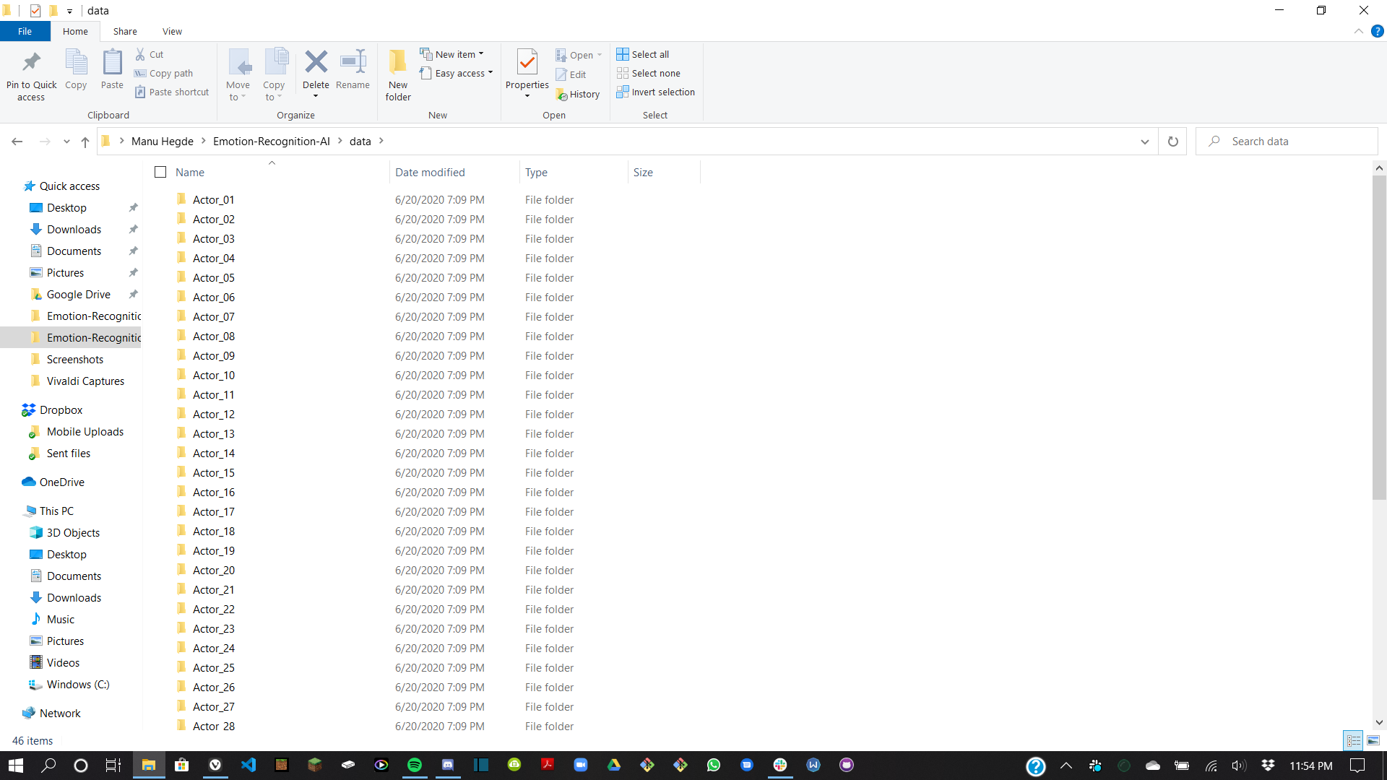Image resolution: width=1387 pixels, height=780 pixels.
Task: Switch to the View ribbon tab
Action: (172, 31)
